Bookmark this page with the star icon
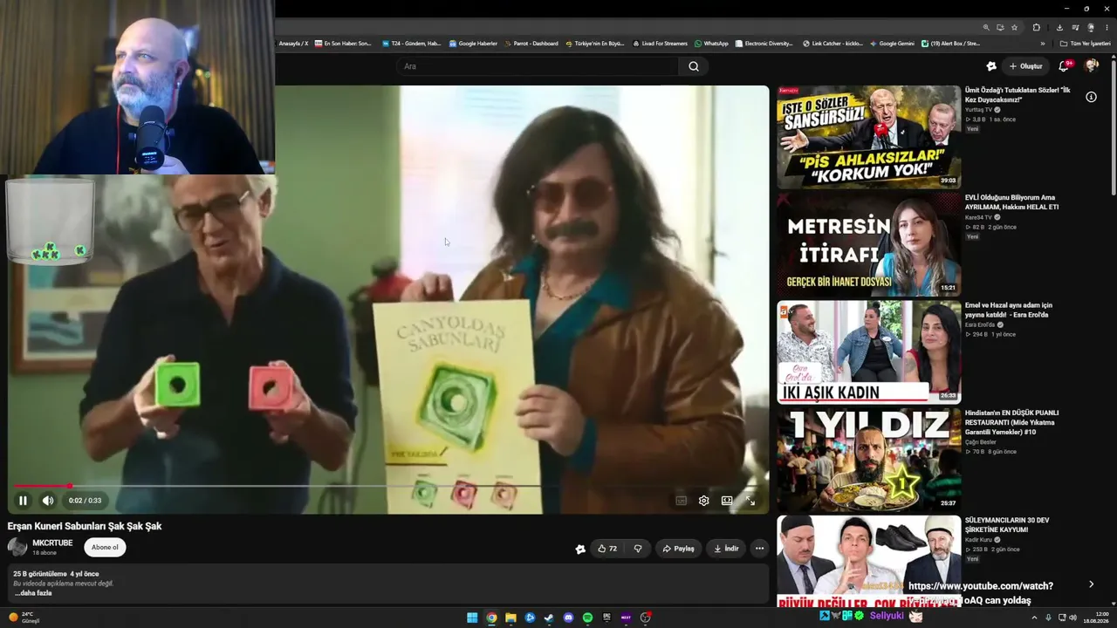This screenshot has height=628, width=1117. click(1014, 27)
